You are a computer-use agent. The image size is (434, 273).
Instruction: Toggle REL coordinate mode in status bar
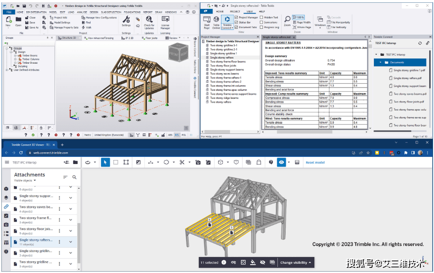176,135
